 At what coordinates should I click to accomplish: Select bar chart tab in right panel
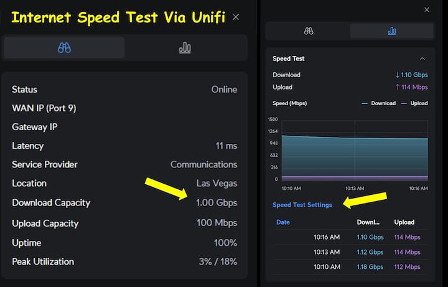[391, 31]
